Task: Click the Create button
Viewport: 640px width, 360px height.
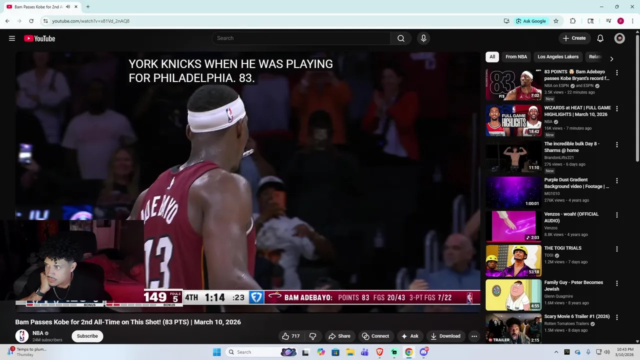Action: point(574,38)
